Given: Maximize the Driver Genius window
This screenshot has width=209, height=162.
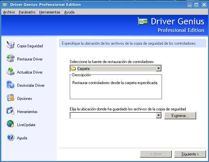Looking at the screenshot, I should (196, 5).
